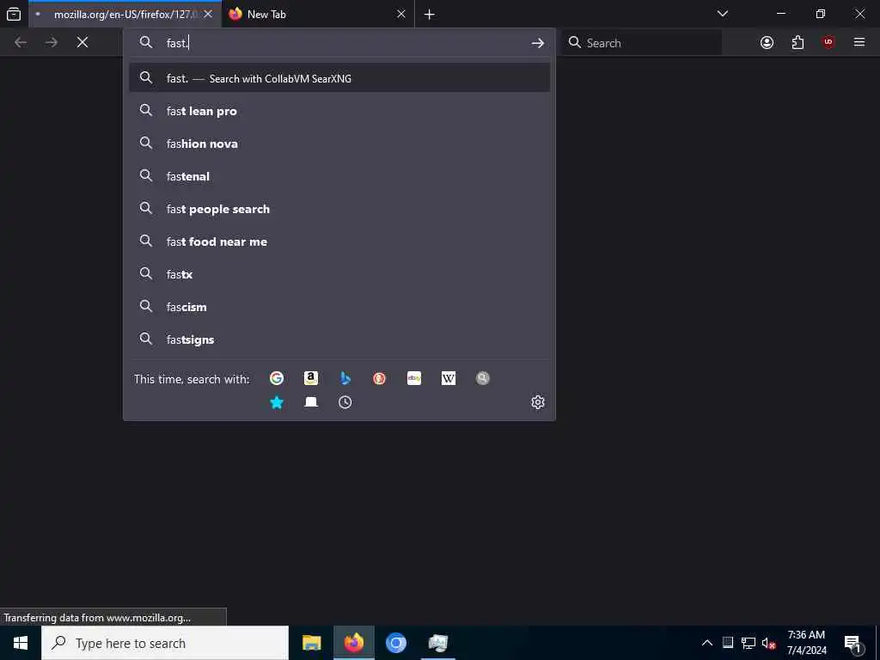880x660 pixels.
Task: Go back to the previous page
Action: [x=21, y=42]
